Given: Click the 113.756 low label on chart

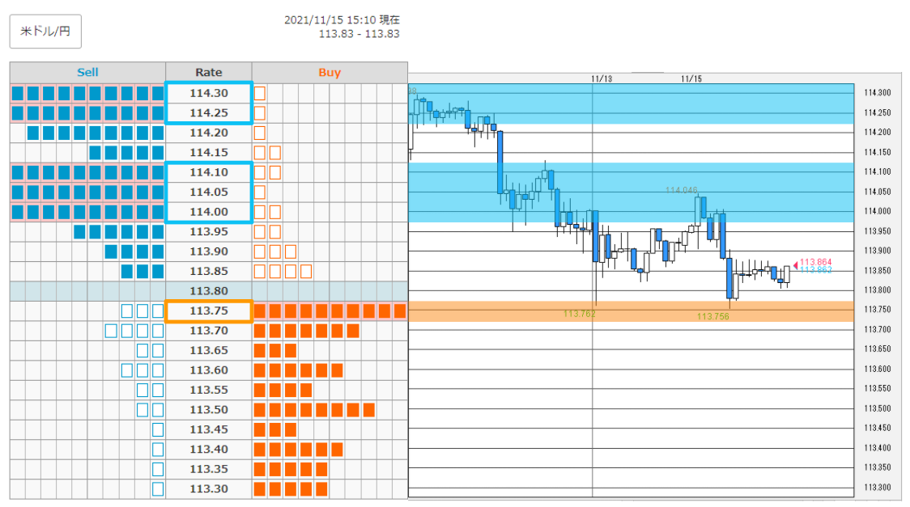Looking at the screenshot, I should tap(712, 316).
